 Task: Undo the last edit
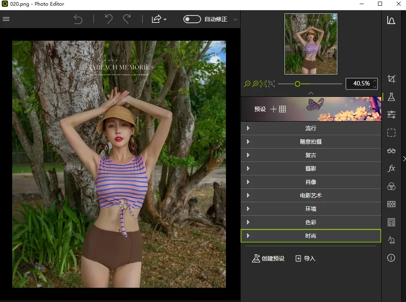pos(109,19)
